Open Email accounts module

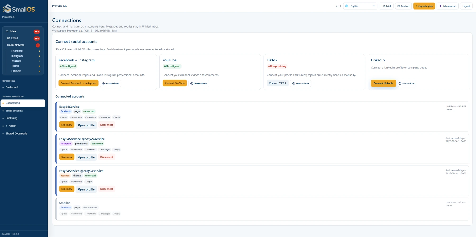tap(14, 111)
